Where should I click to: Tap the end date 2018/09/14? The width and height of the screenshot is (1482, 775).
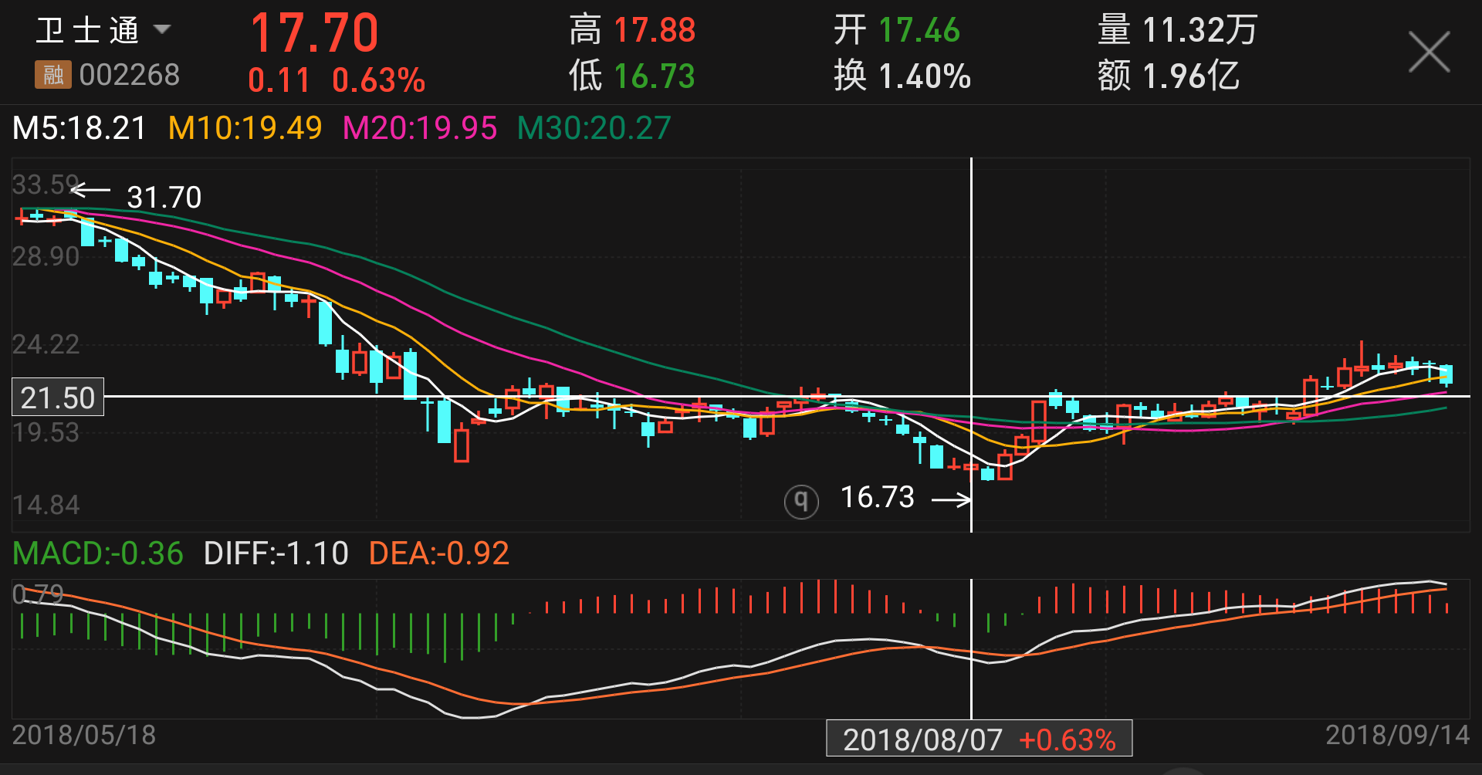point(1398,735)
